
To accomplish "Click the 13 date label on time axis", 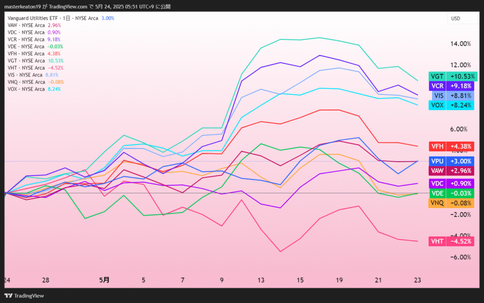I will click(x=261, y=280).
